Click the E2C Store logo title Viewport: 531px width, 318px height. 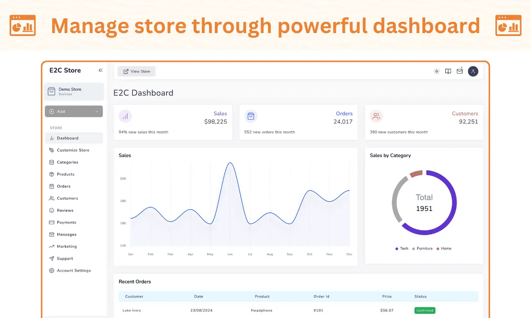point(65,70)
